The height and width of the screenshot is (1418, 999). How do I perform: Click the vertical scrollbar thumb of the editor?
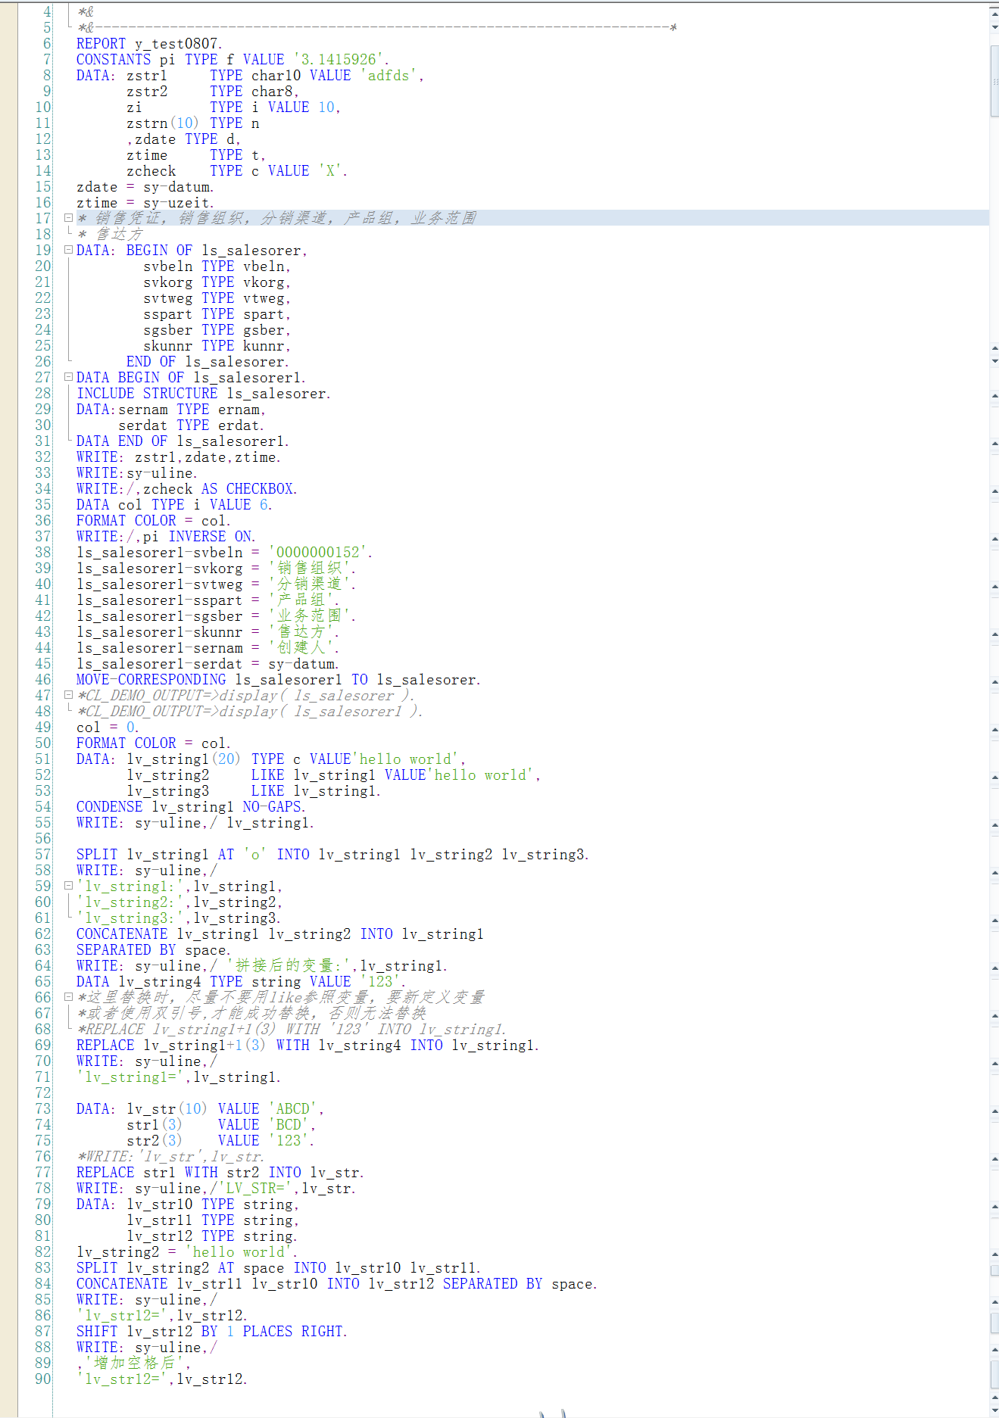994,81
